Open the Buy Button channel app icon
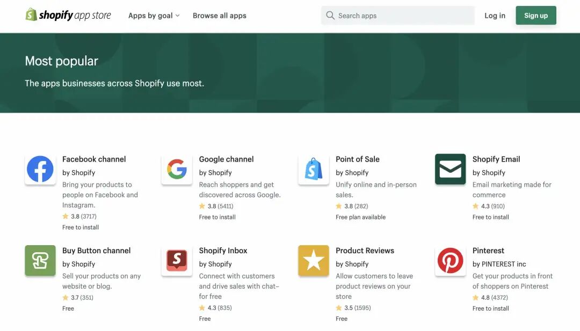 click(x=40, y=260)
